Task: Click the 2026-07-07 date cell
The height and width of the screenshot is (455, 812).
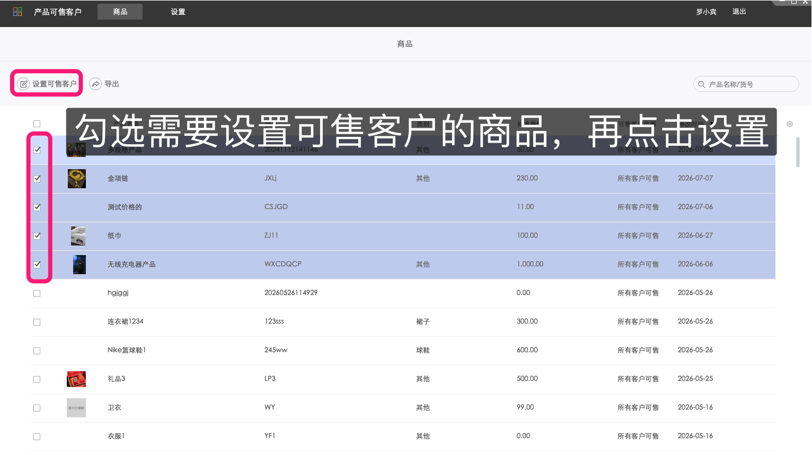Action: click(x=695, y=178)
